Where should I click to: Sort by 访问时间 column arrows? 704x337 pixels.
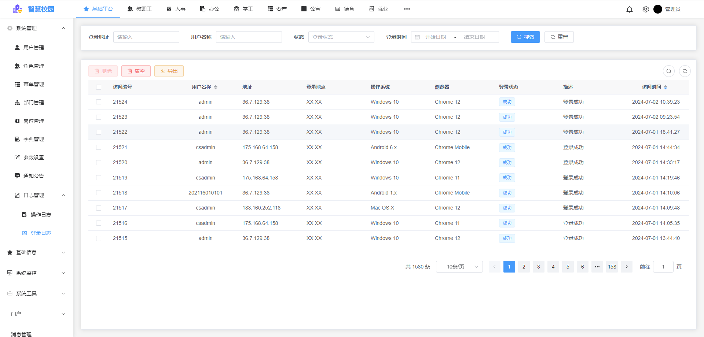coord(665,87)
